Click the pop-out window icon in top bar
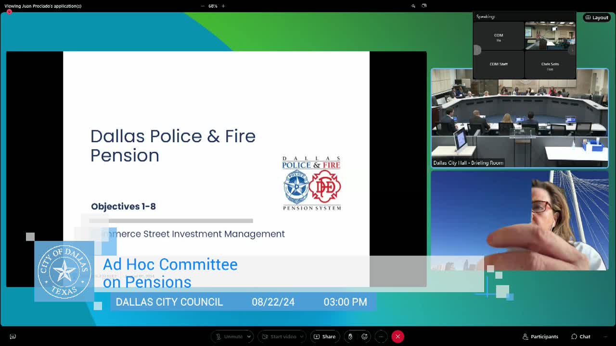This screenshot has height=346, width=616. (x=424, y=6)
